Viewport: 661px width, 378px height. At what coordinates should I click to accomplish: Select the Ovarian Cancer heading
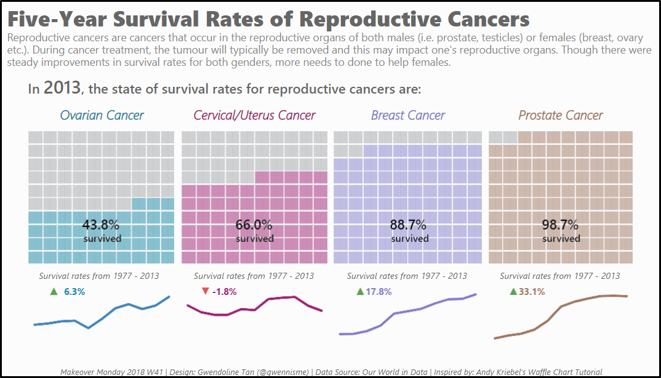pyautogui.click(x=102, y=115)
